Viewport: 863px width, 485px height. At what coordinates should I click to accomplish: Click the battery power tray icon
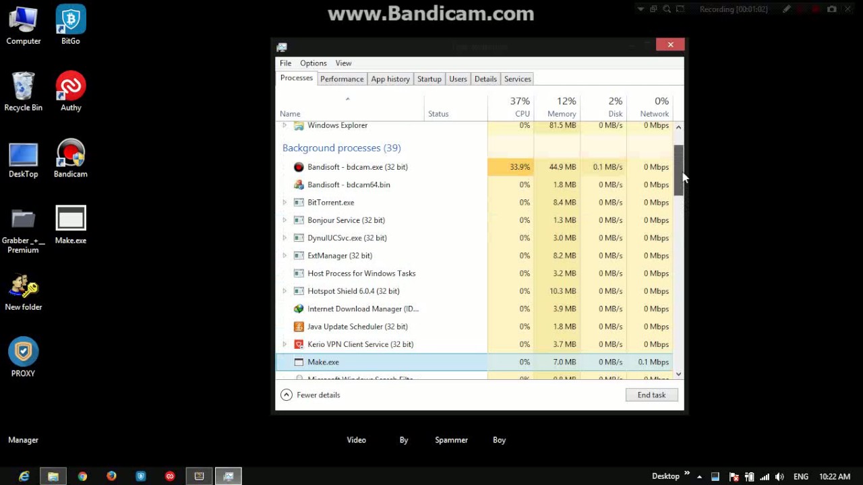point(749,476)
